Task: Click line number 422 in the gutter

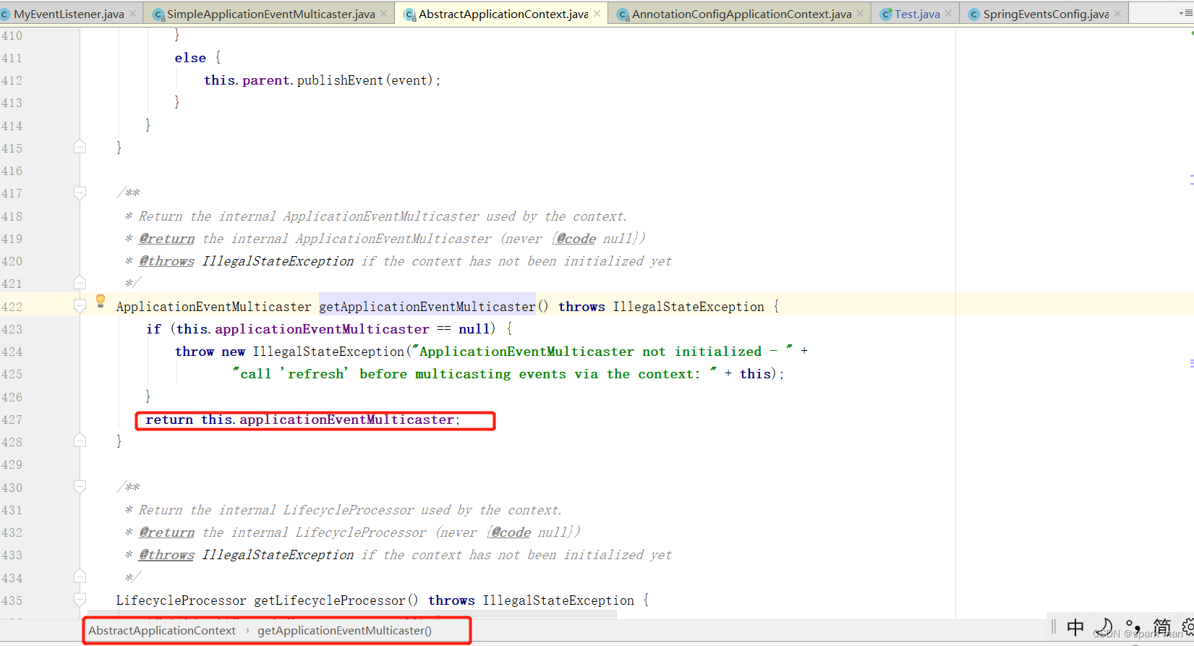Action: point(12,307)
